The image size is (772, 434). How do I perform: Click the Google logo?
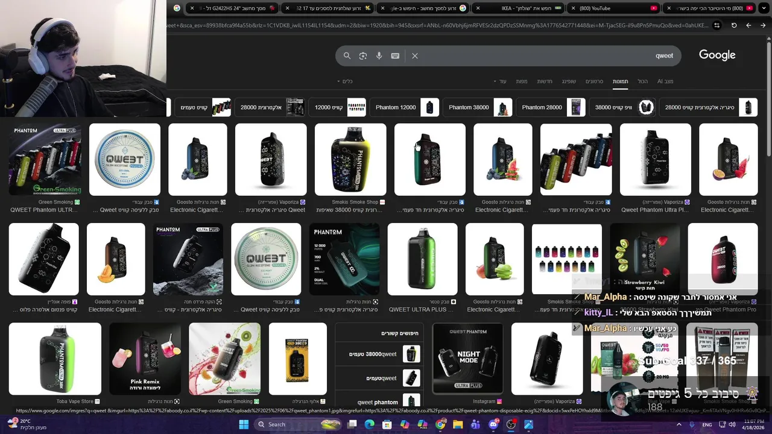click(x=717, y=55)
